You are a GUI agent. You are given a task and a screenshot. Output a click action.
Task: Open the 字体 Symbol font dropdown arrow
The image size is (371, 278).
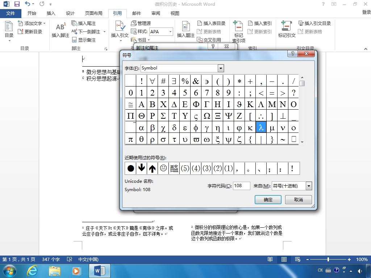221,68
